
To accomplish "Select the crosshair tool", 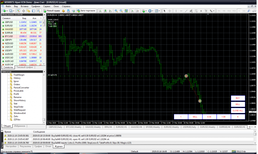I will click(x=170, y=11).
